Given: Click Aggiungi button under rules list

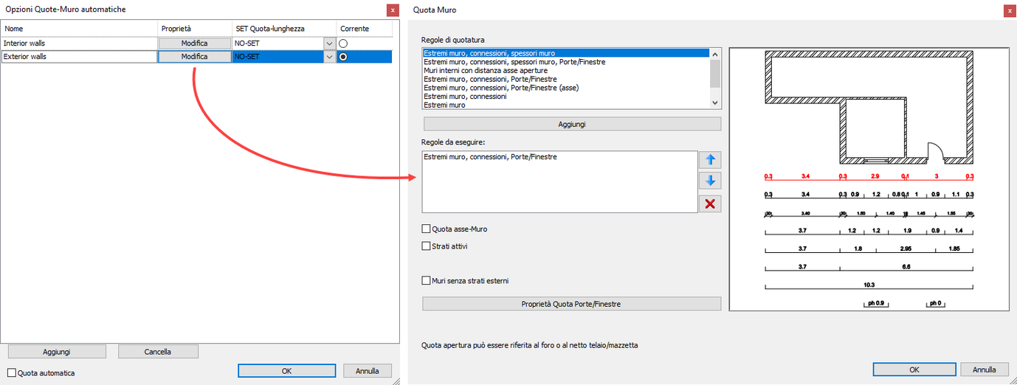Looking at the screenshot, I should pyautogui.click(x=572, y=124).
